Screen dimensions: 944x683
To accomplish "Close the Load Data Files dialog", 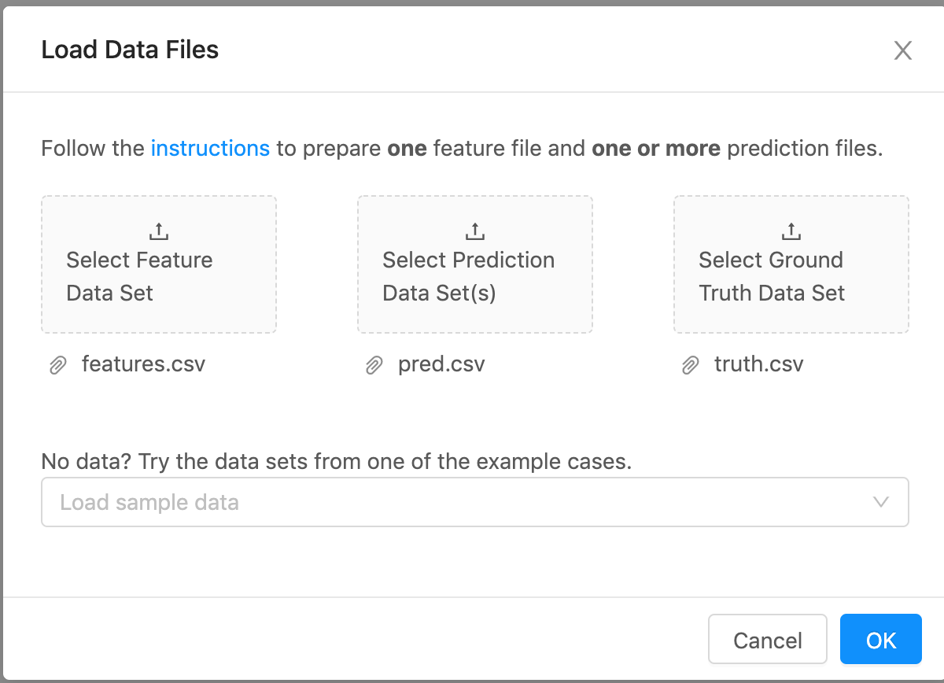I will click(x=902, y=51).
